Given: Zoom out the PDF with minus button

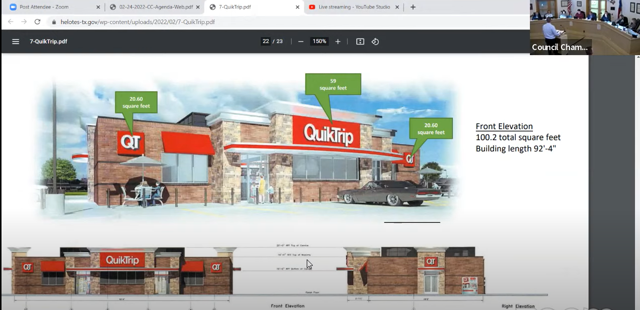Looking at the screenshot, I should tap(301, 42).
